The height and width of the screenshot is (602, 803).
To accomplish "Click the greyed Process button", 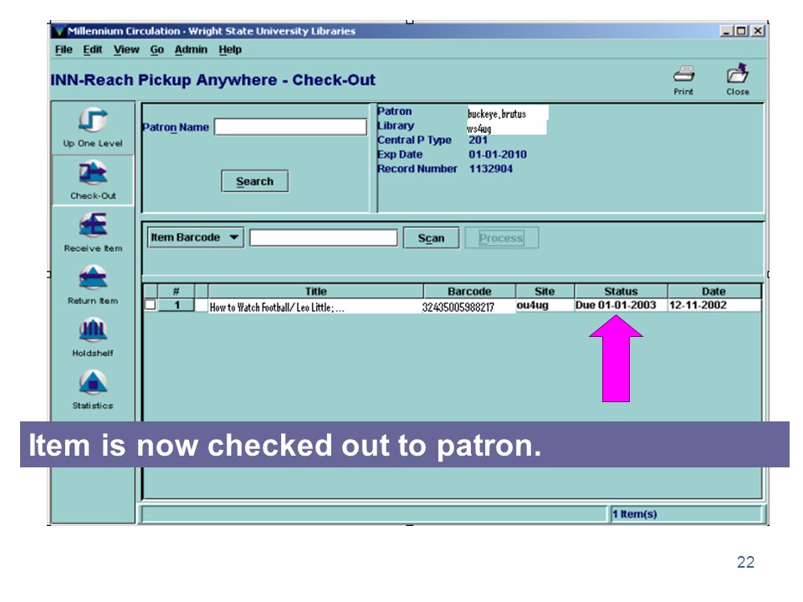I will pyautogui.click(x=501, y=238).
